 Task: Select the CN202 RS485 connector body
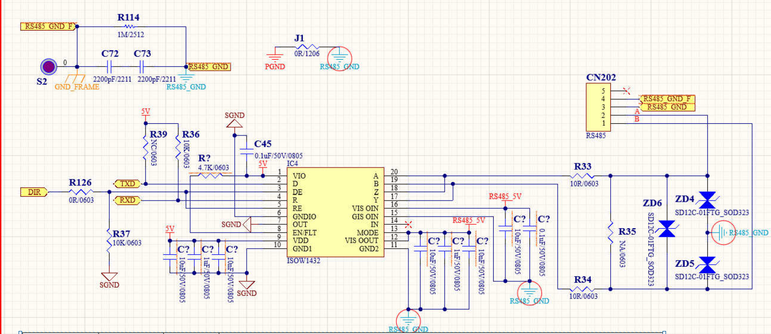point(598,108)
